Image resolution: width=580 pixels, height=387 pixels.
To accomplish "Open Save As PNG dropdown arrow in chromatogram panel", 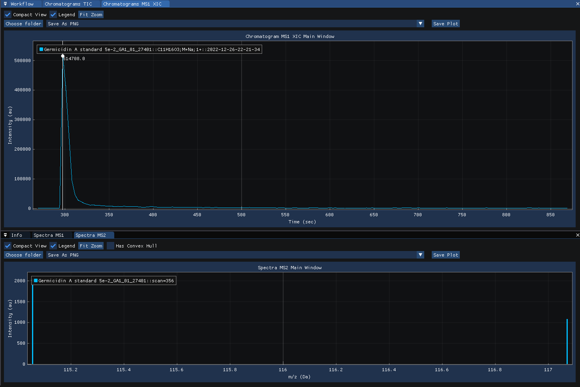I will tap(421, 24).
